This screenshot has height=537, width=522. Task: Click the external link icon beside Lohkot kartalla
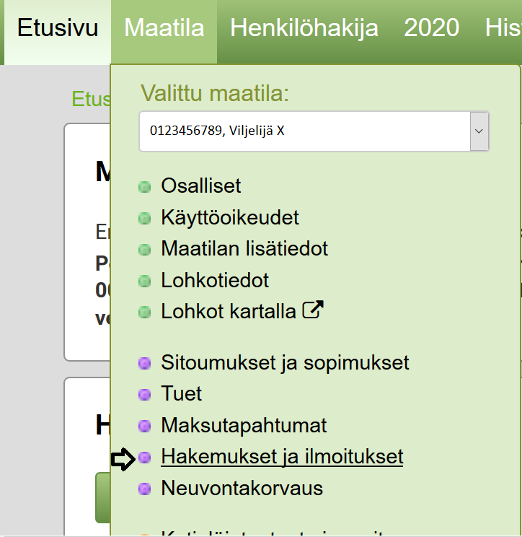click(313, 310)
